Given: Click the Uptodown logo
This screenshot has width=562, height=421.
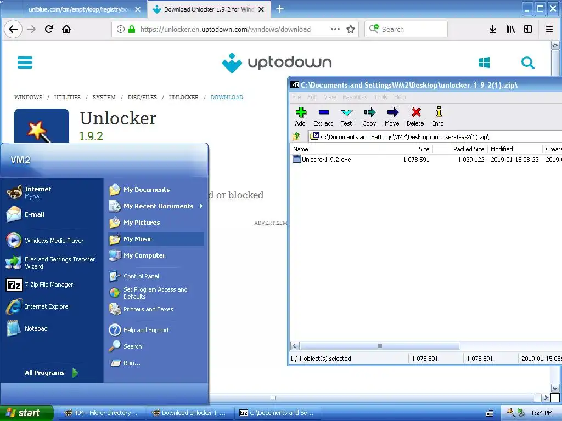Looking at the screenshot, I should [x=277, y=62].
